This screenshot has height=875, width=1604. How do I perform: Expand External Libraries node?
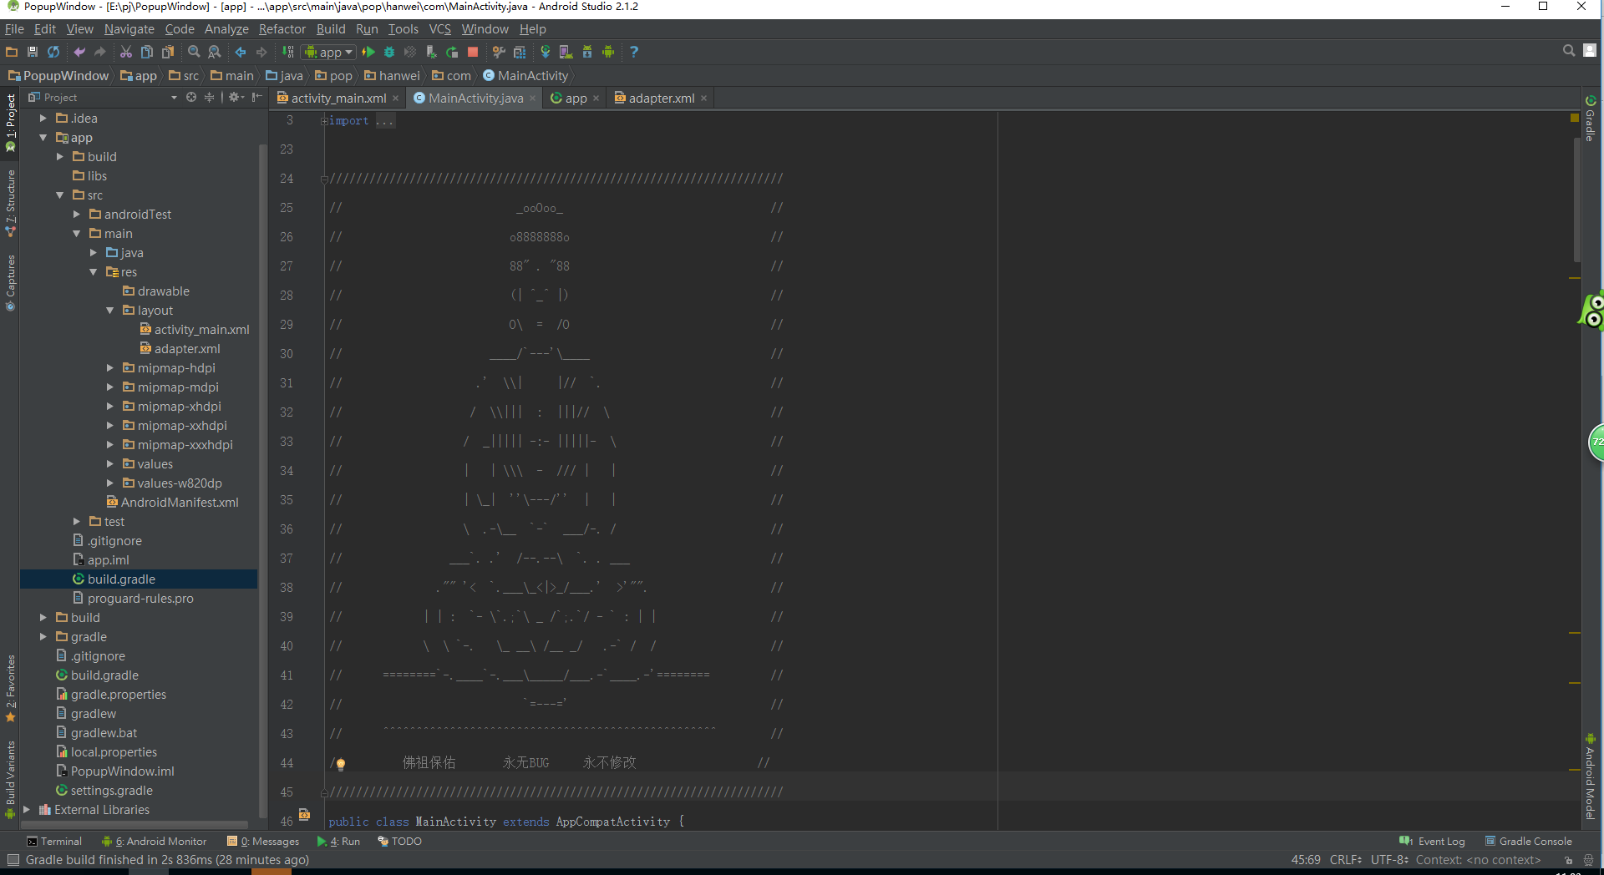[x=27, y=810]
